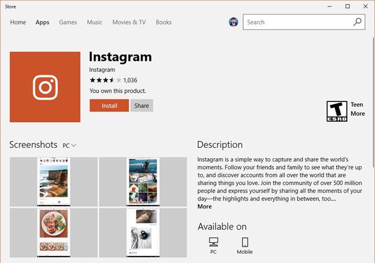Expand the screenshots PC platform dropdown
Viewport: 375px width, 263px height.
coord(69,145)
